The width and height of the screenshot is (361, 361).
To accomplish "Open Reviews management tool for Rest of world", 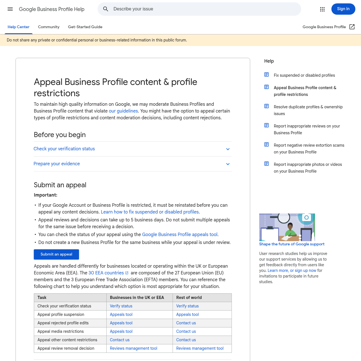I will coord(200,348).
